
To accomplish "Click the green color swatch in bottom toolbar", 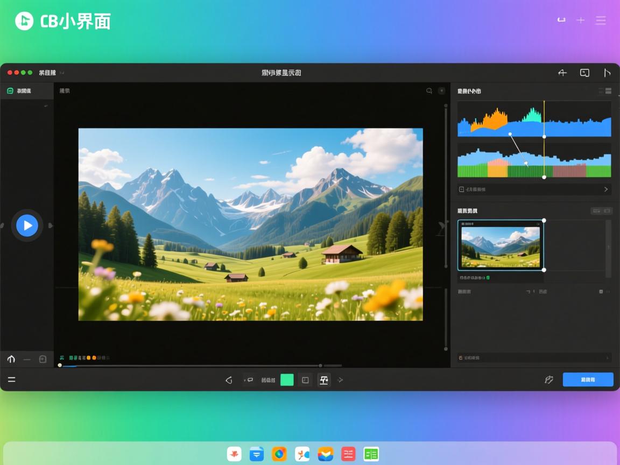I will click(x=287, y=380).
